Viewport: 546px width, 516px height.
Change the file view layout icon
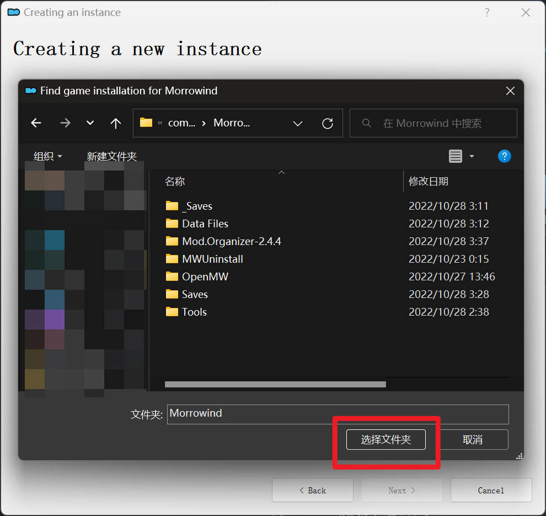click(x=455, y=156)
